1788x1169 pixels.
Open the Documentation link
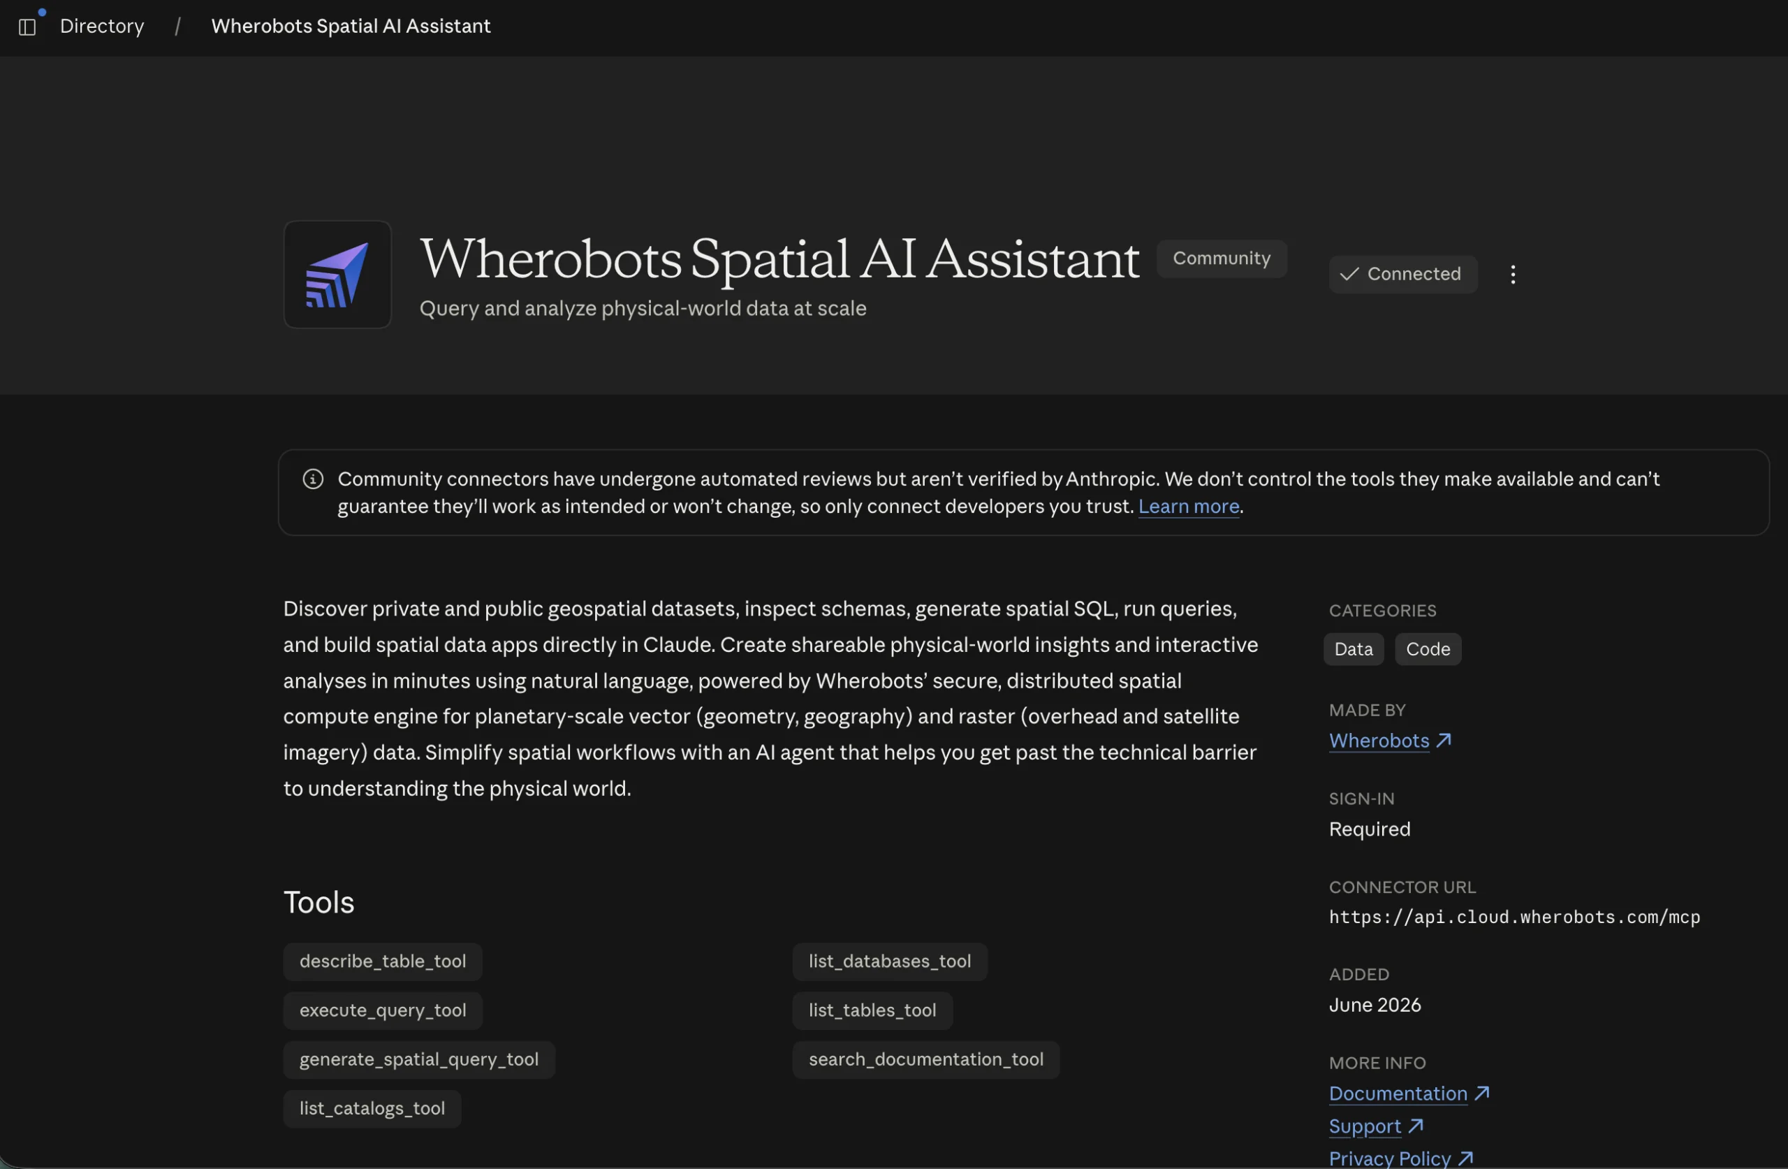click(x=1398, y=1093)
